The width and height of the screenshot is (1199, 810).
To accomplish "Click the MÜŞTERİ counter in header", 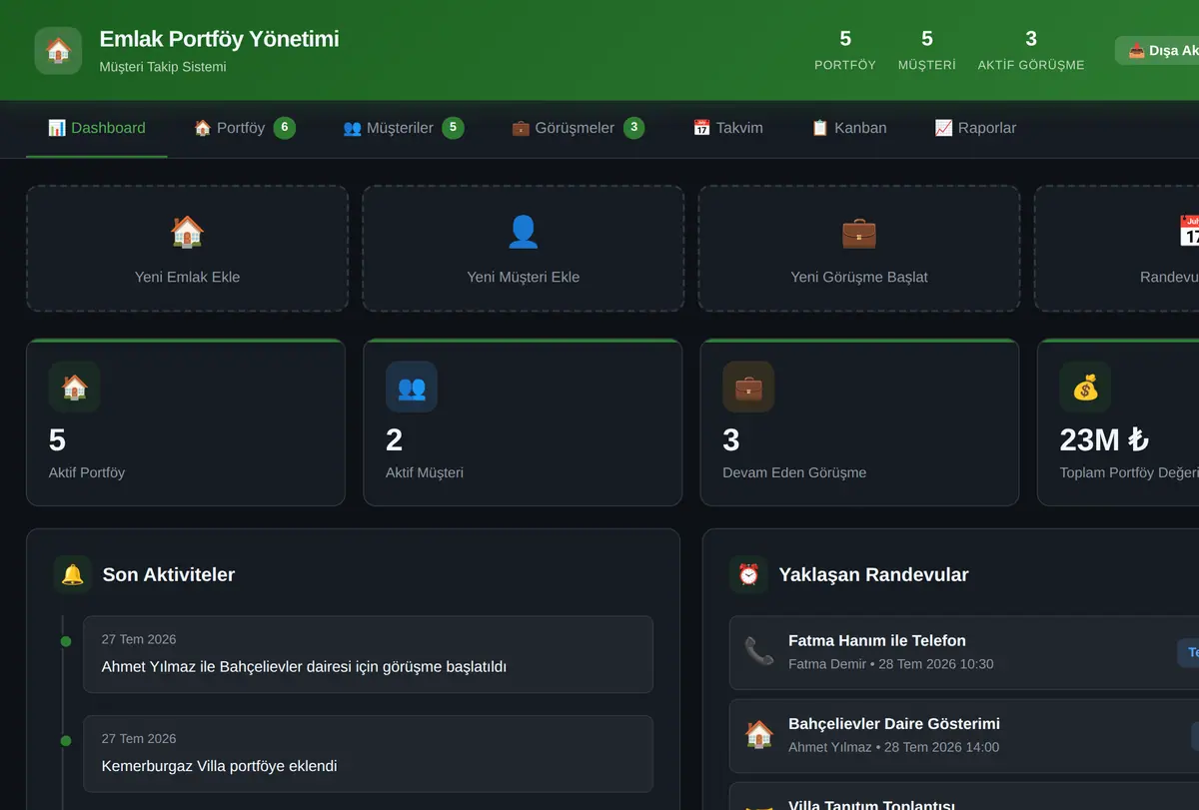I will [927, 50].
